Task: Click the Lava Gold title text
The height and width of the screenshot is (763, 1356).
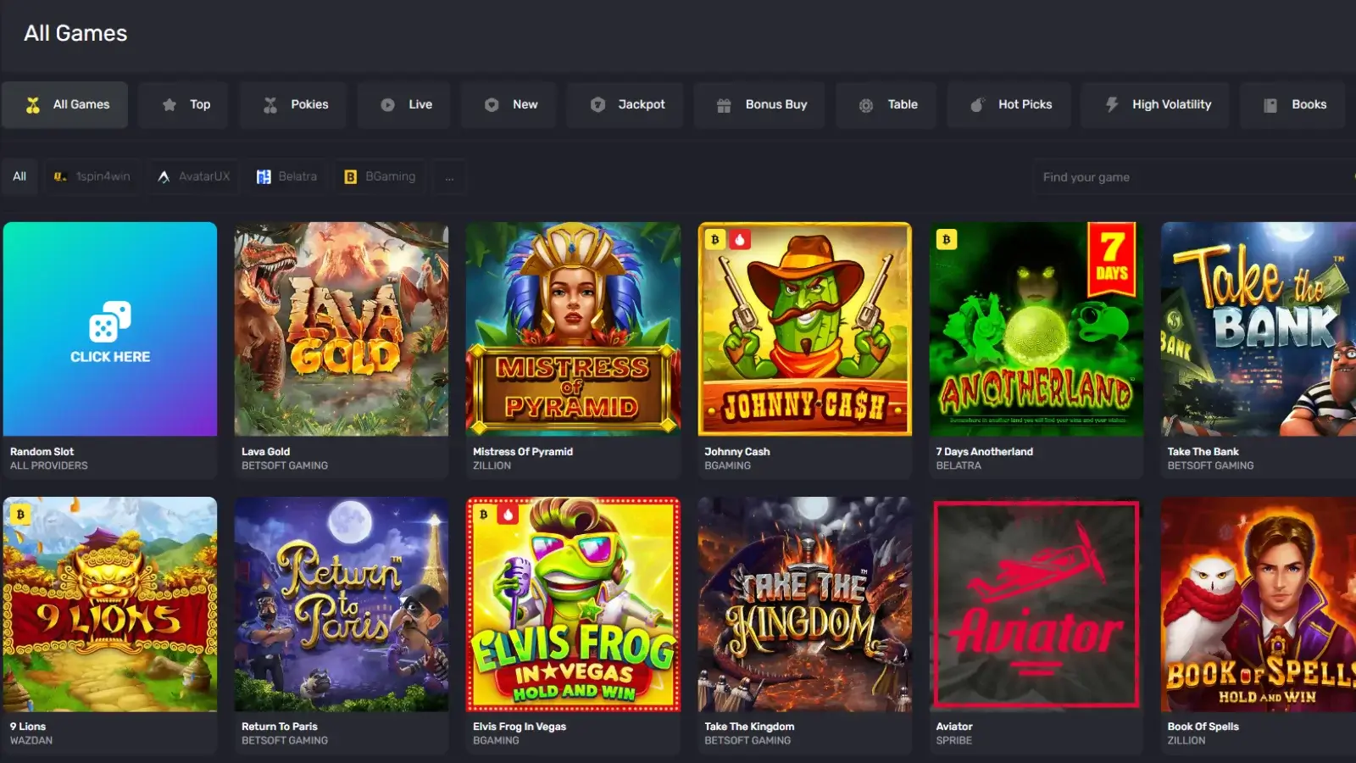Action: click(265, 452)
